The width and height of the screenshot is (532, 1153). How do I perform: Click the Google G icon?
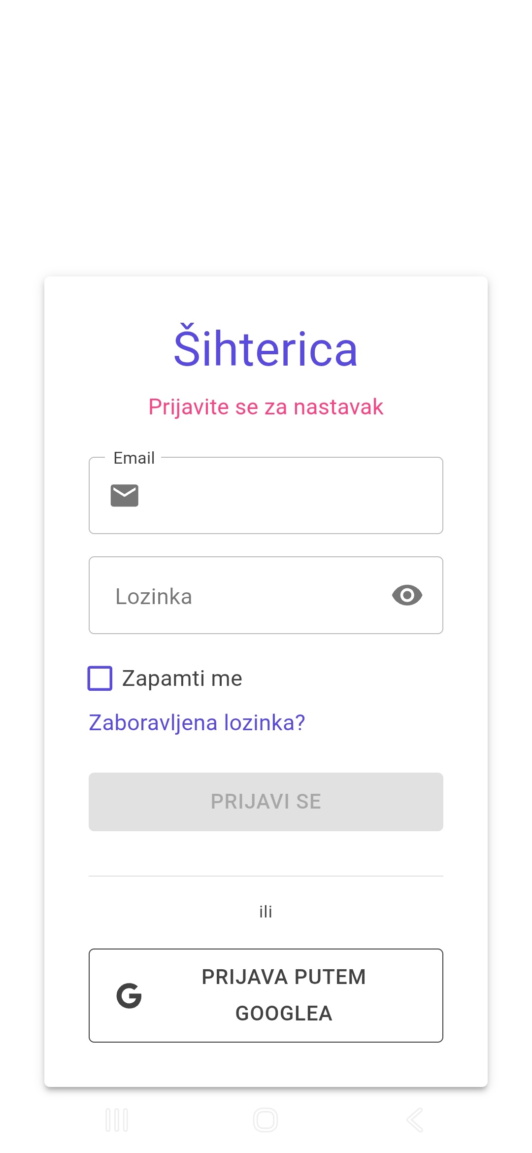[129, 996]
